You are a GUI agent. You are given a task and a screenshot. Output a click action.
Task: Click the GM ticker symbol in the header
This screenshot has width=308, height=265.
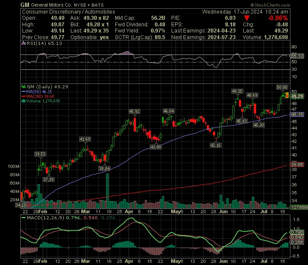pos(25,5)
